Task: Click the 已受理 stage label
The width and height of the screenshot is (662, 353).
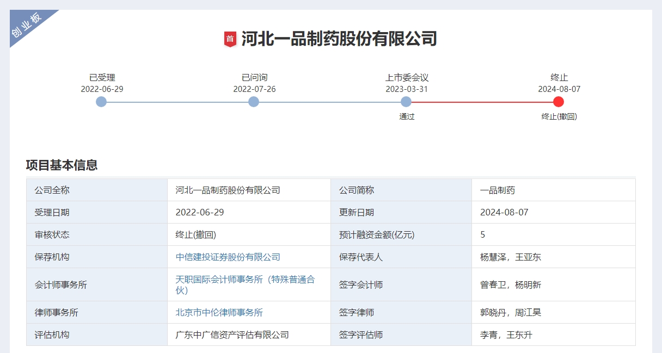Action: point(102,78)
